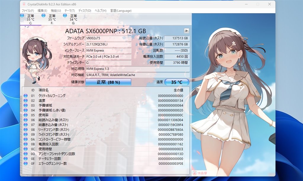Image resolution: width=303 pixels, height=181 pixels.
Task: Click raw value 00000000001162
Action: (x=170, y=144)
